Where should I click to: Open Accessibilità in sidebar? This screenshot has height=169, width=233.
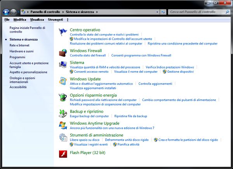[18, 87]
